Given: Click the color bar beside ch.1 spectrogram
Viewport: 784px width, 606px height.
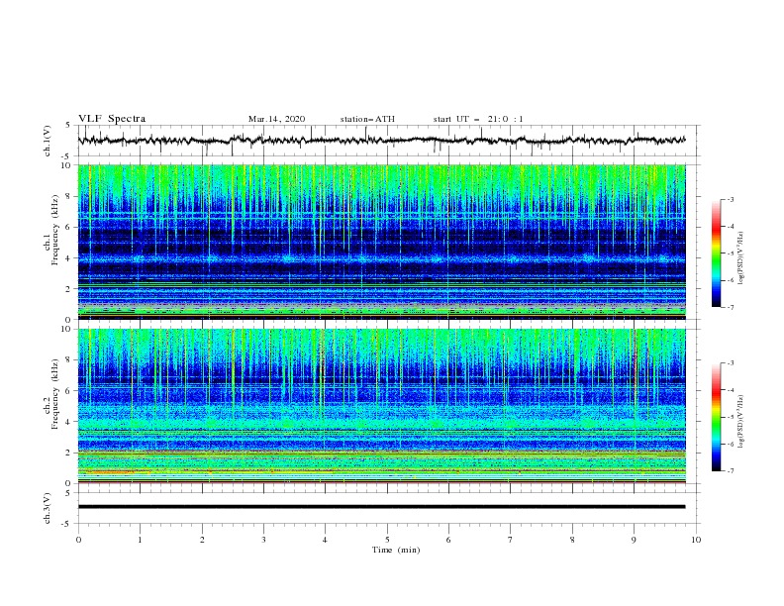Looking at the screenshot, I should tap(716, 253).
